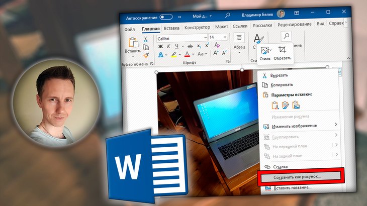Open the red font color arrow
Viewport: 367px width, 206px height.
coord(193,55)
